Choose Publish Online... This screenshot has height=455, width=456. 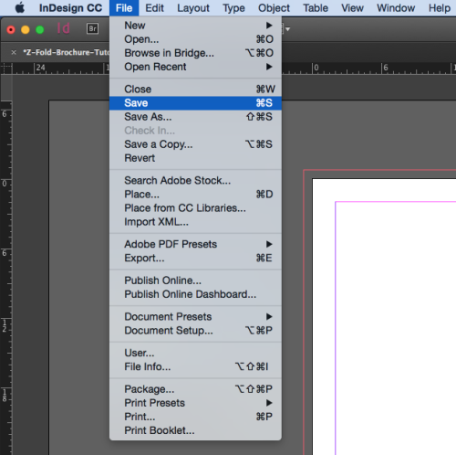coord(195,280)
